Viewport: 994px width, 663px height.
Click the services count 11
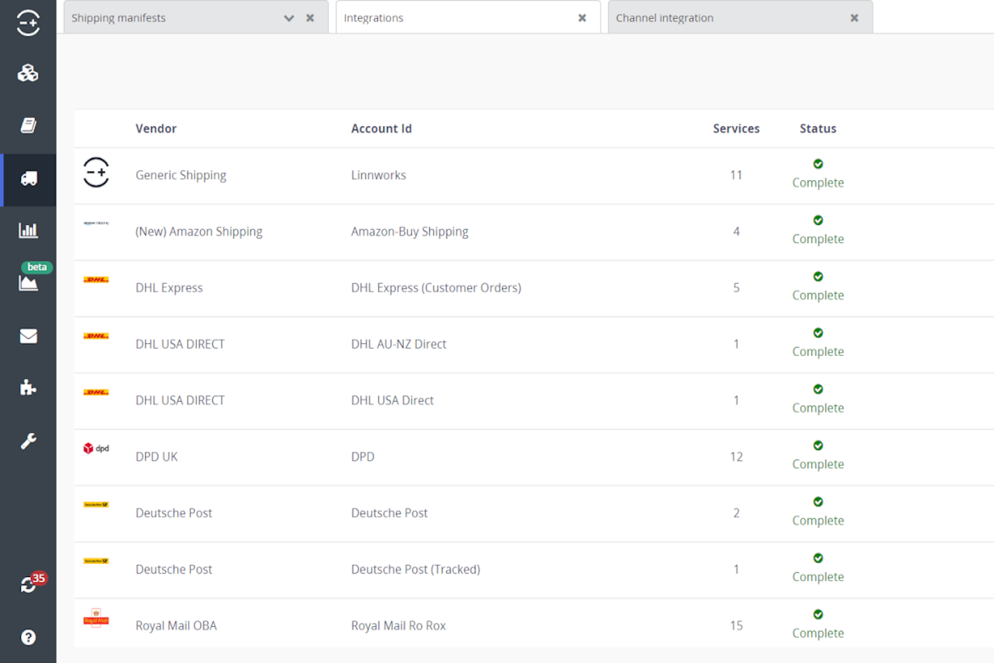click(x=736, y=175)
